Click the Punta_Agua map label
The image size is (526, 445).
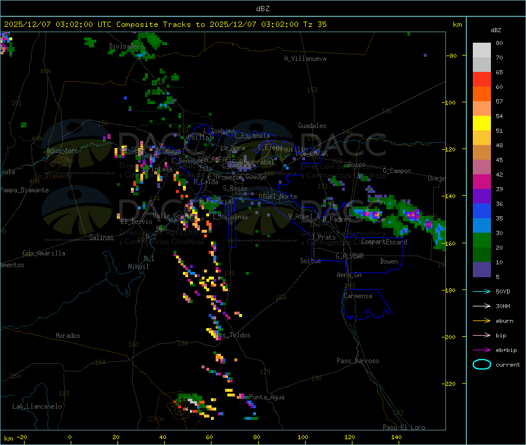(x=267, y=397)
